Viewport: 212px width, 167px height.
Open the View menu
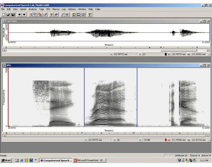(x=15, y=9)
